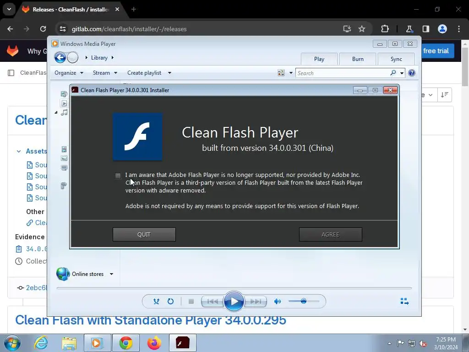Open the Online stores menu
This screenshot has height=352, width=469.
85,274
